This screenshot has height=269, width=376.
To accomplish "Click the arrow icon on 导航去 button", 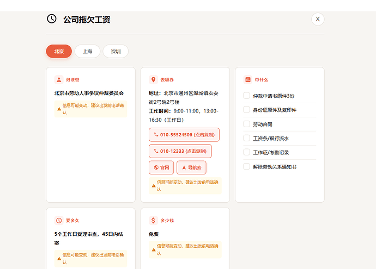I will coord(184,167).
